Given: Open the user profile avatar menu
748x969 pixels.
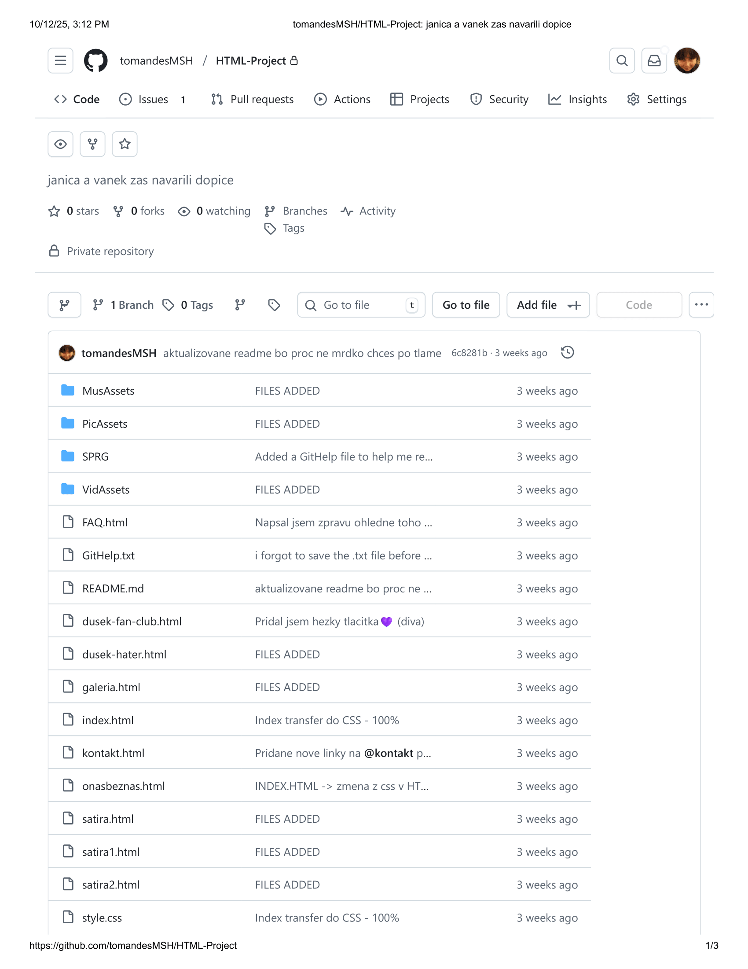Looking at the screenshot, I should [686, 60].
